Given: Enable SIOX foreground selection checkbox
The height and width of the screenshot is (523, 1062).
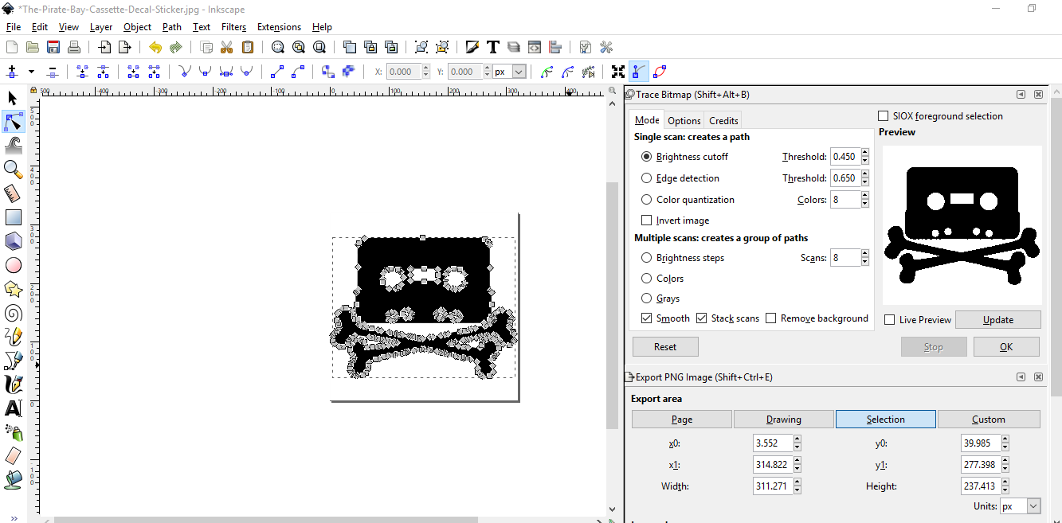Looking at the screenshot, I should (x=883, y=116).
